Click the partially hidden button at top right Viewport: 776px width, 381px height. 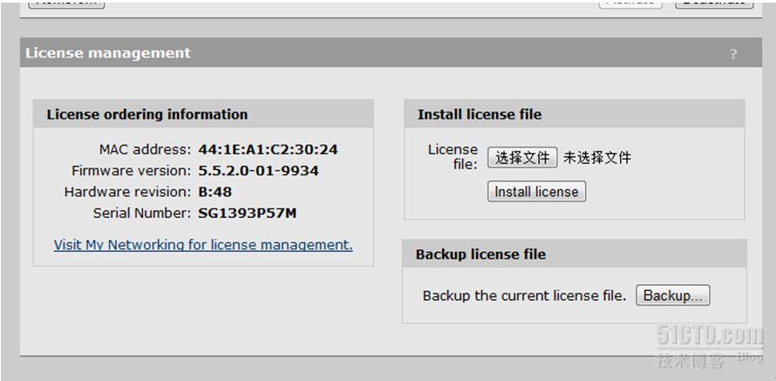[x=715, y=4]
